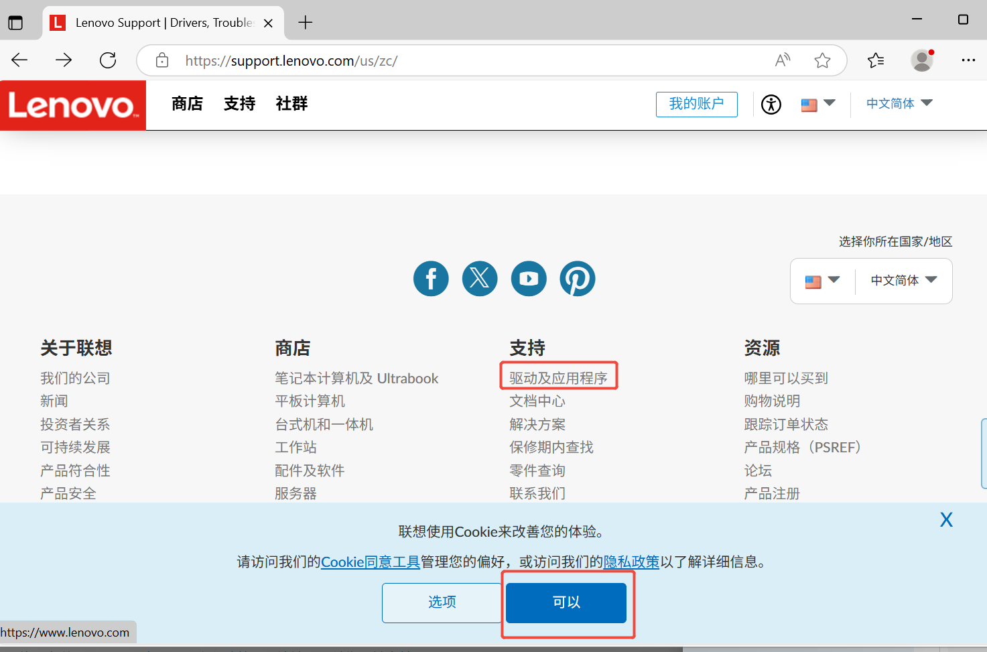Image resolution: width=987 pixels, height=652 pixels.
Task: Open 商店 menu in header
Action: [187, 104]
